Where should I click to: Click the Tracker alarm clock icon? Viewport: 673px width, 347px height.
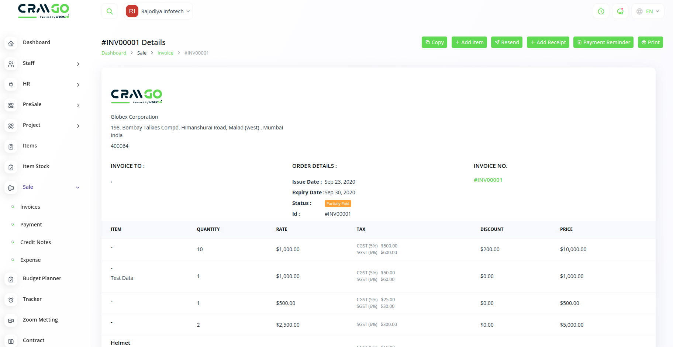(11, 300)
